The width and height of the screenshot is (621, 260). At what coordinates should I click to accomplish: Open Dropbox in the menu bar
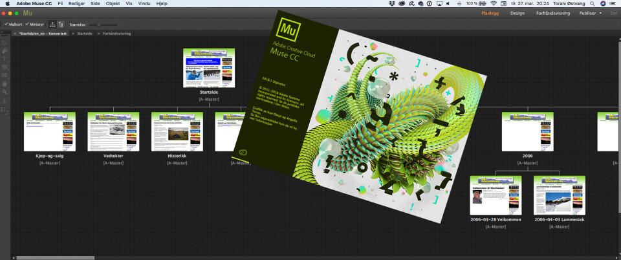392,4
